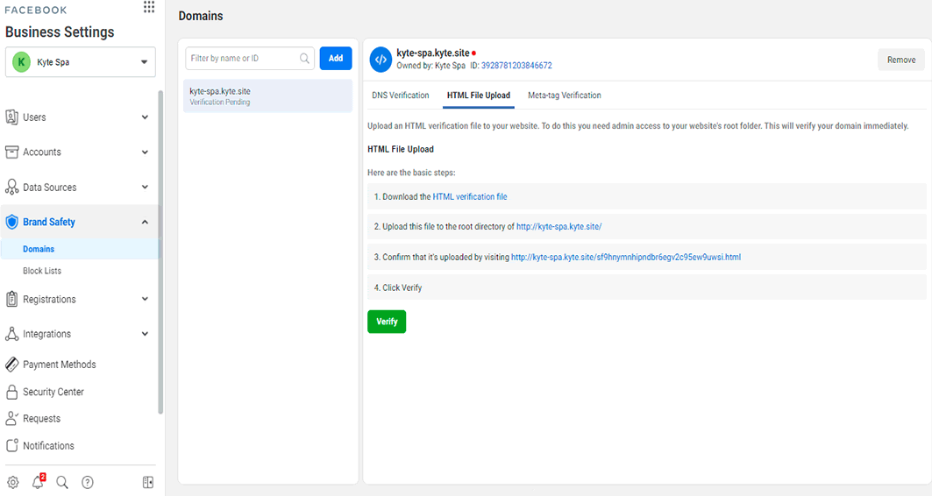Screen dimensions: 932x496
Task: Click the Filter by name or ID field
Action: [250, 58]
